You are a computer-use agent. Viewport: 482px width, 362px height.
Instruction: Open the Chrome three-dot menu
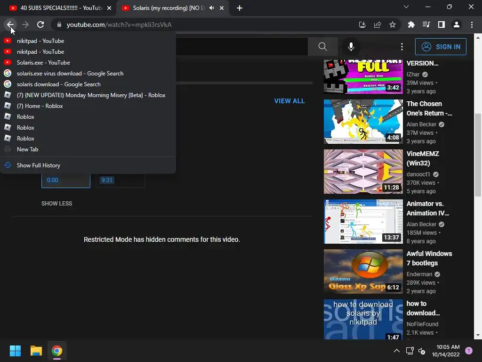point(472,25)
